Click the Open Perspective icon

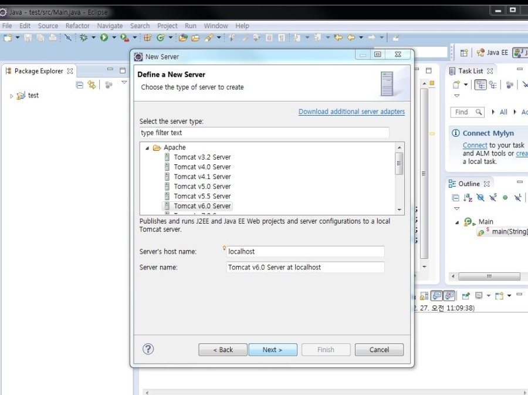(465, 53)
